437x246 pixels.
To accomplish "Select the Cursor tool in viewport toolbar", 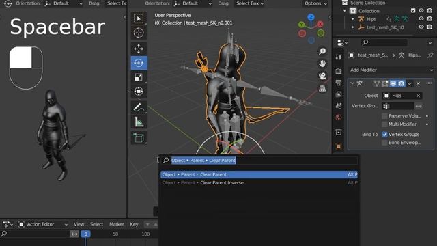I will pyautogui.click(x=139, y=33).
